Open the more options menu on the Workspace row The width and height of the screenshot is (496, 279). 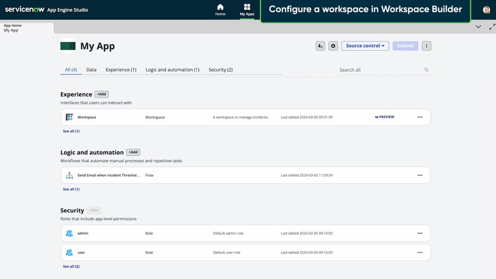coord(420,117)
